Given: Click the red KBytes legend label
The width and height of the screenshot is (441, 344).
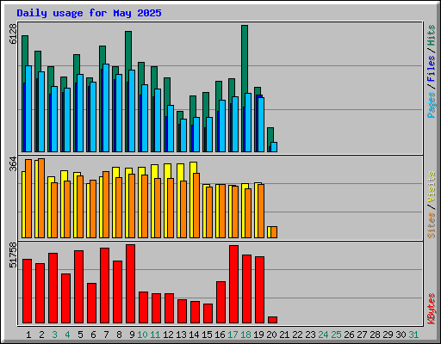Looking at the screenshot, I should [x=432, y=309].
